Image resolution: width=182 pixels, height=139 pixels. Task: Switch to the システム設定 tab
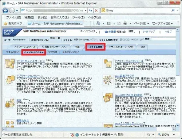pyautogui.click(x=96, y=47)
